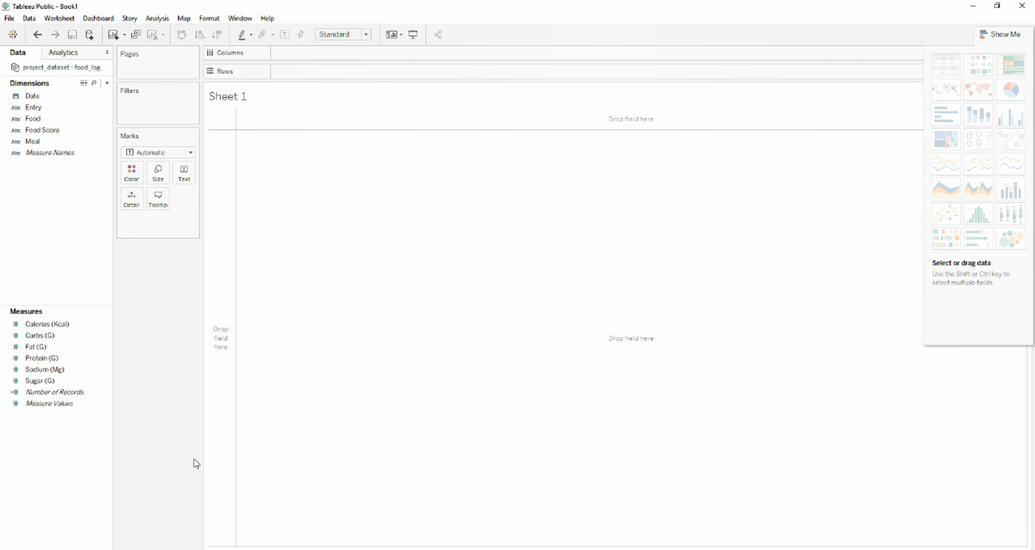1035x550 pixels.
Task: Toggle the Show Me panel closed
Action: [x=1000, y=34]
